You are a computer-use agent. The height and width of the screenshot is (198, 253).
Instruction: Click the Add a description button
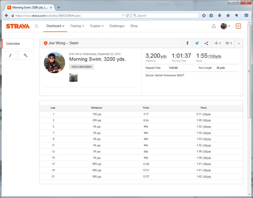81,67
